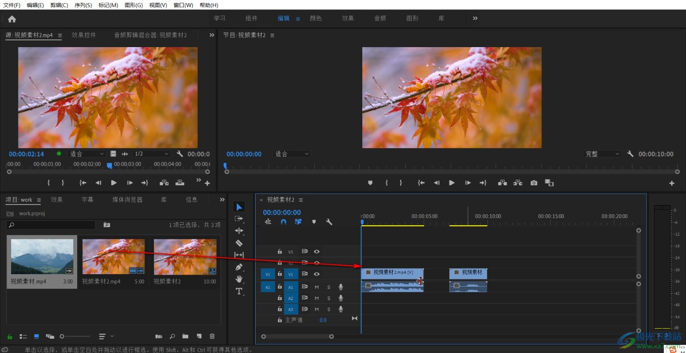The image size is (686, 353).
Task: Switch to 音频 workspace
Action: [x=380, y=18]
